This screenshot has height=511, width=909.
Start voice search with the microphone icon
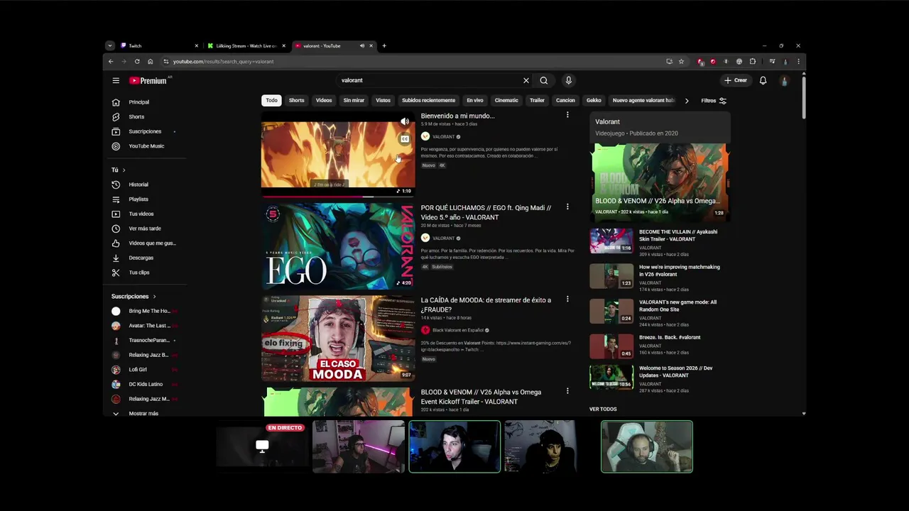click(568, 80)
